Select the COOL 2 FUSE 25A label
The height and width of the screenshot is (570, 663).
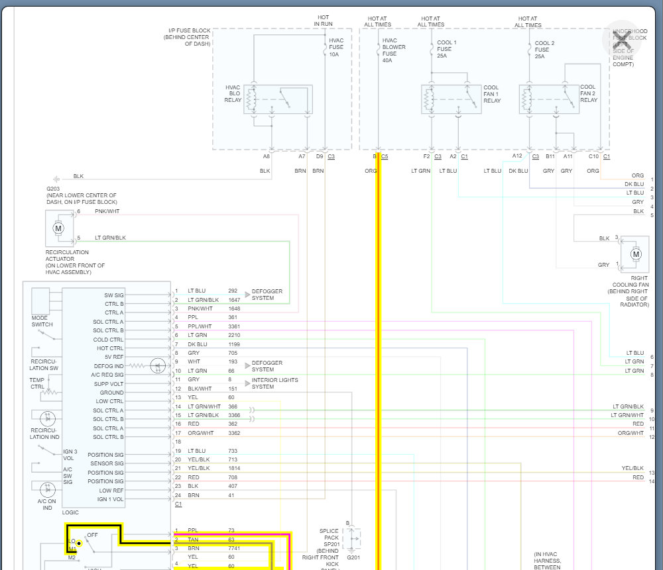tap(544, 50)
